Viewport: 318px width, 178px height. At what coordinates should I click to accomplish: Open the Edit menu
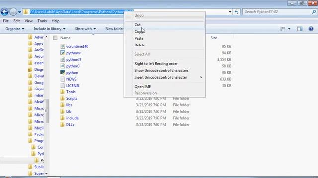[x=16, y=21]
